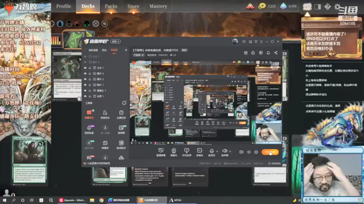Add a 多媒体 multimedia source
Screen dimensions: 364x204
pos(199,152)
